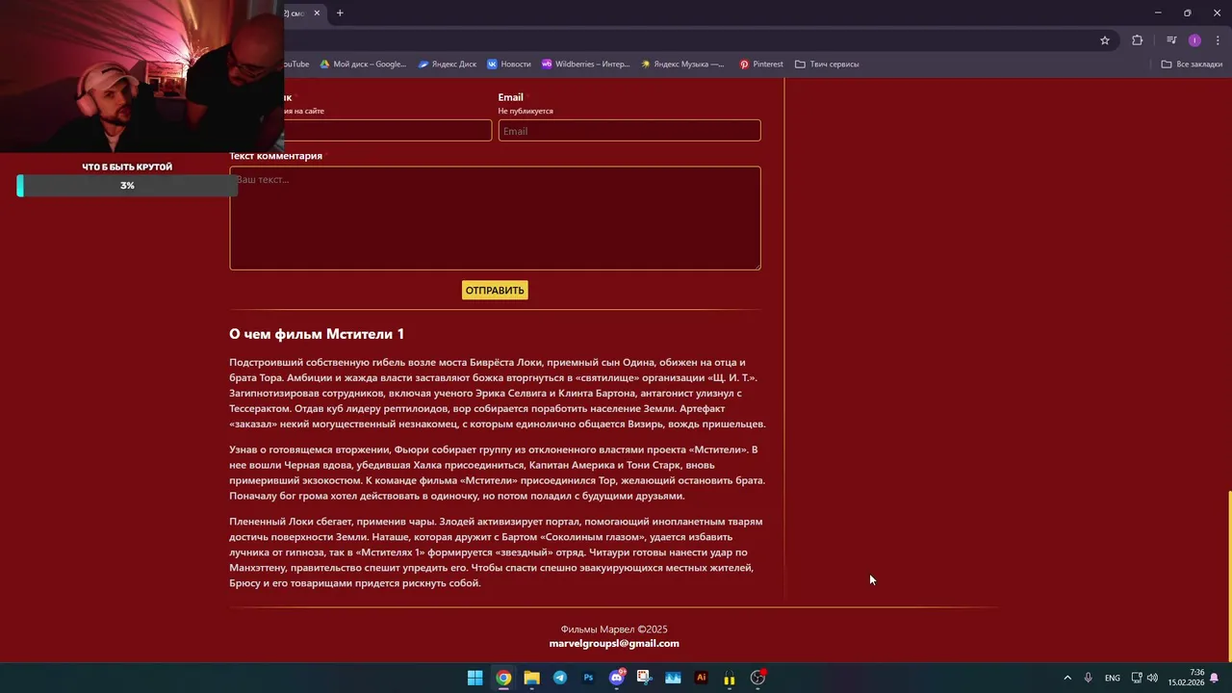Viewport: 1232px width, 693px height.
Task: Open the Chrome extensions puzzle icon
Action: point(1138,40)
